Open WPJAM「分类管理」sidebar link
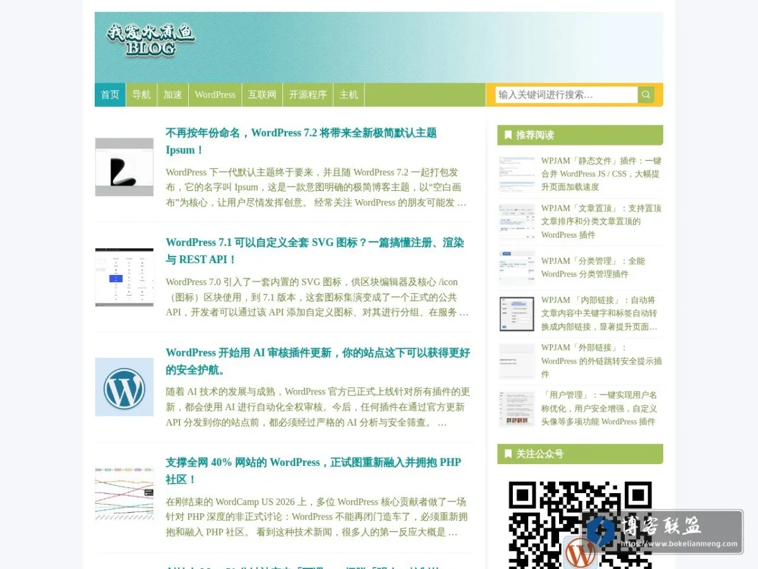This screenshot has height=569, width=758. [593, 267]
